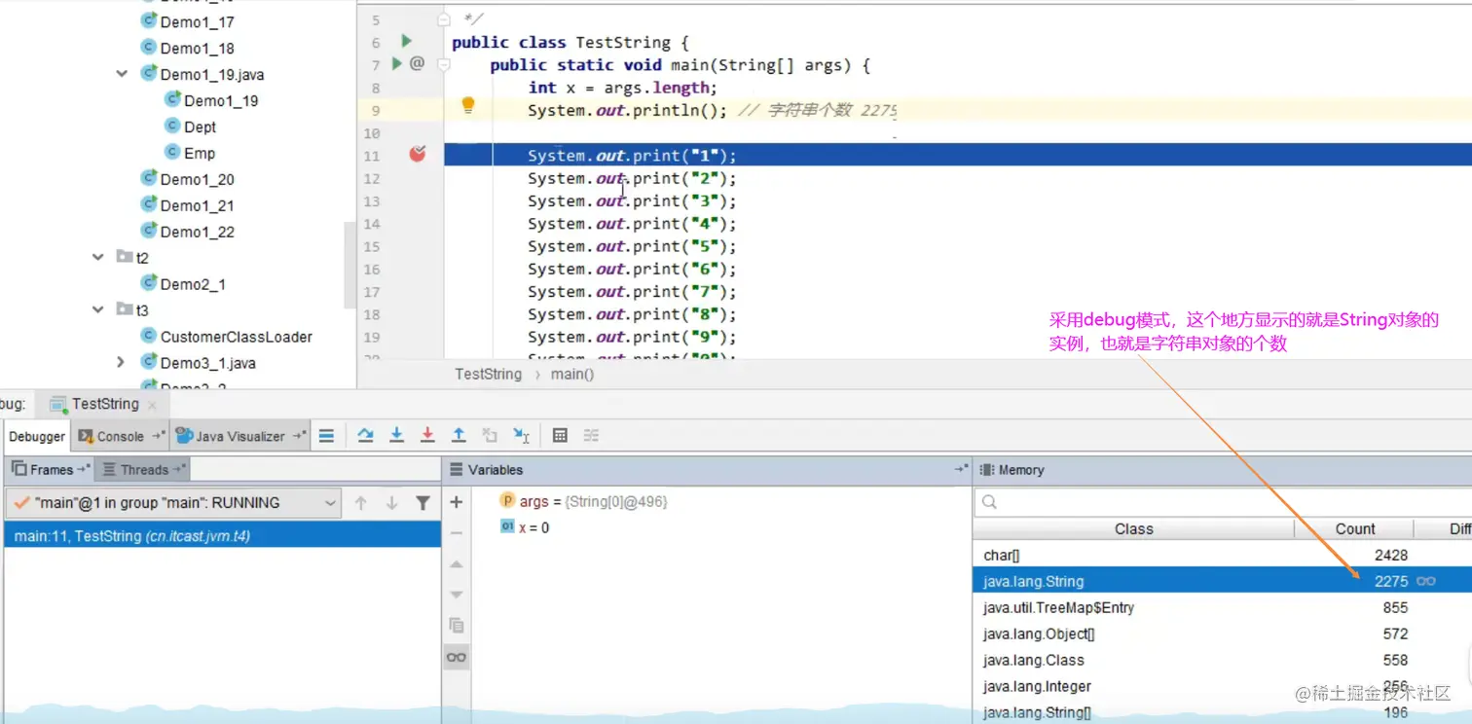
Task: Select the java.util.TreeMap$Entry row
Action: pyautogui.click(x=1222, y=607)
